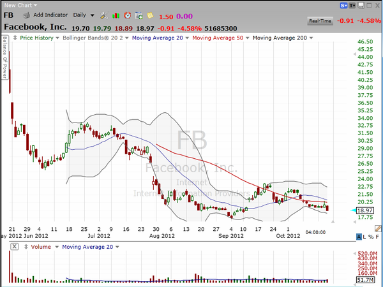Click the calendar with green plus icon
This screenshot has height=287, width=383.
(x=139, y=15)
